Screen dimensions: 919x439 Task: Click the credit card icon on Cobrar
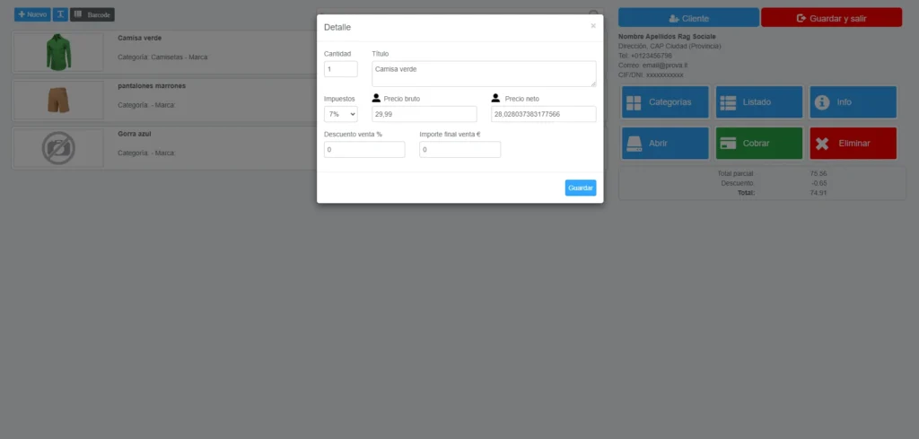pyautogui.click(x=728, y=144)
